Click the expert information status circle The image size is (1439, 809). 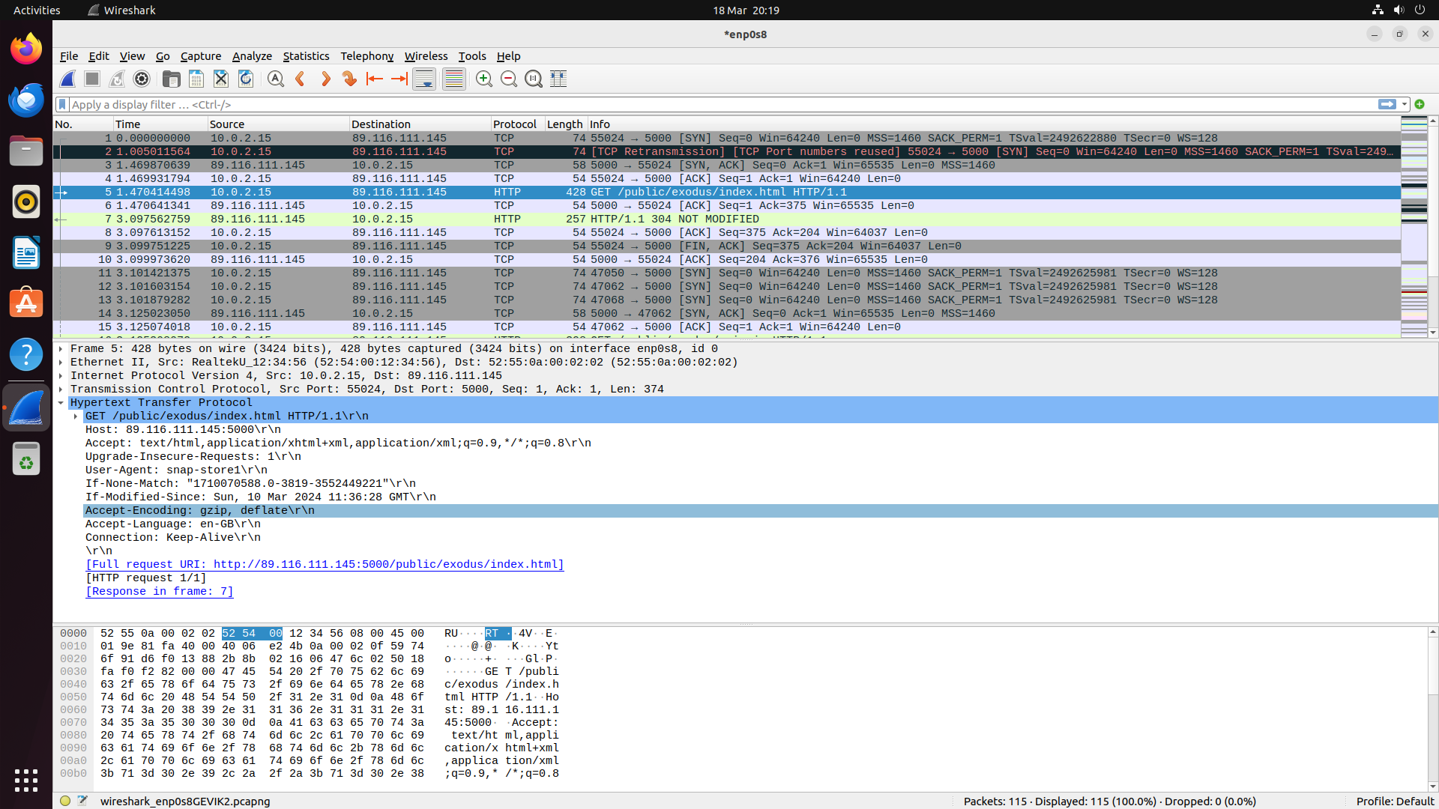point(65,801)
